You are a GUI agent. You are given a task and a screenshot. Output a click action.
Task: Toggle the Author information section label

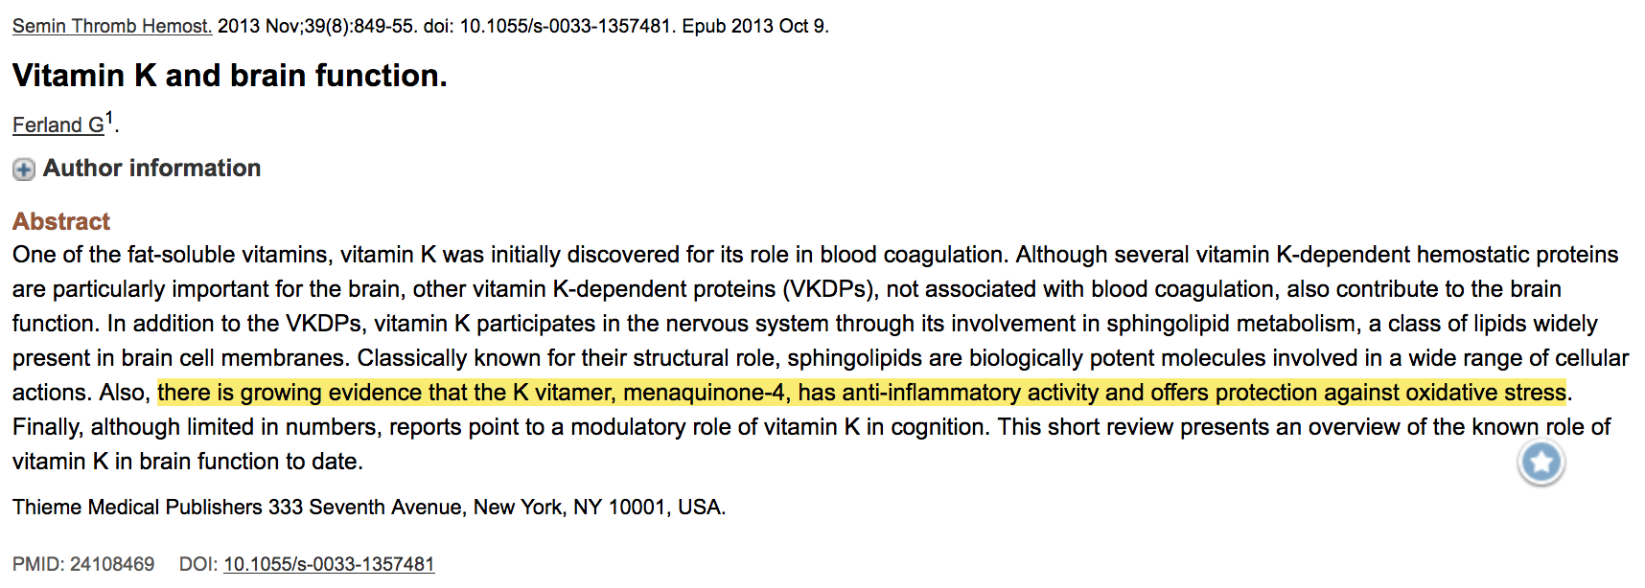tap(151, 169)
